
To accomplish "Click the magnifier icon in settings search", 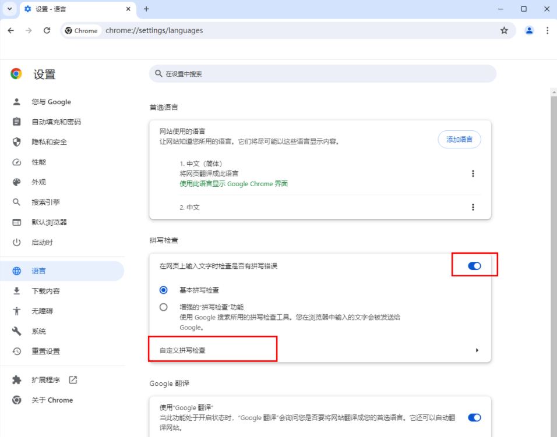I will pos(158,74).
